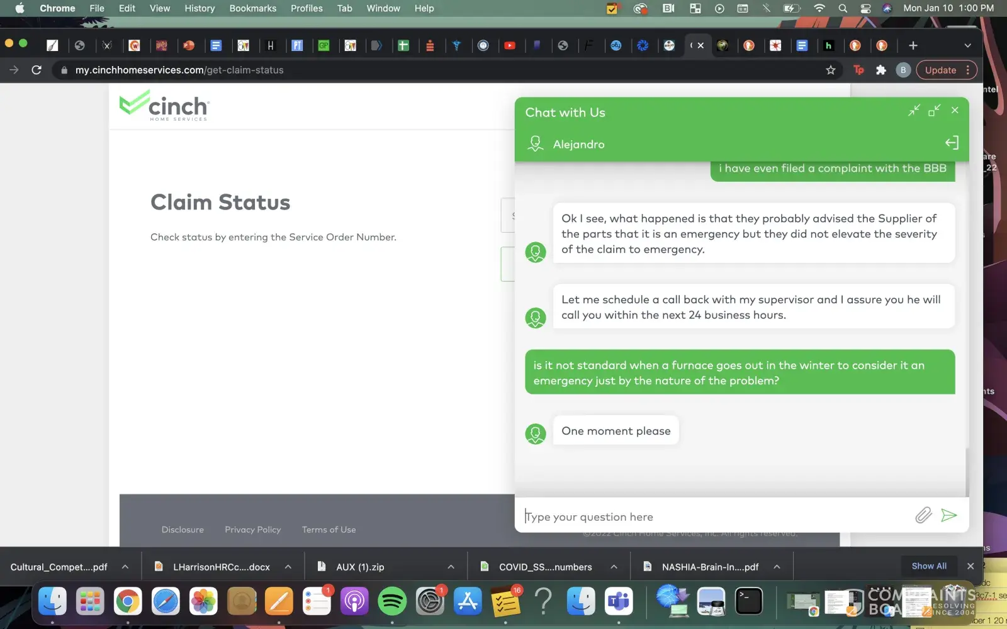
Task: Click the paperclip attach file icon
Action: tap(923, 516)
